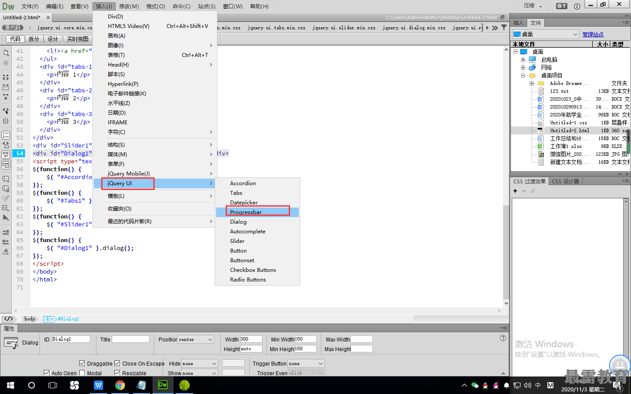Expand all code icon in toolbar
This screenshot has width=631, height=394.
point(6,97)
